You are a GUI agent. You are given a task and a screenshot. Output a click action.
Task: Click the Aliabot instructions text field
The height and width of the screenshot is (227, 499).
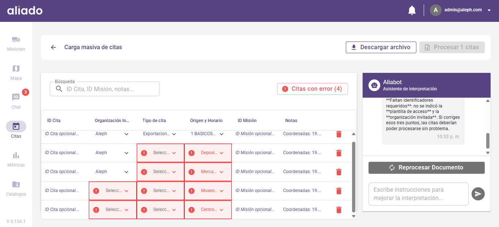point(418,194)
